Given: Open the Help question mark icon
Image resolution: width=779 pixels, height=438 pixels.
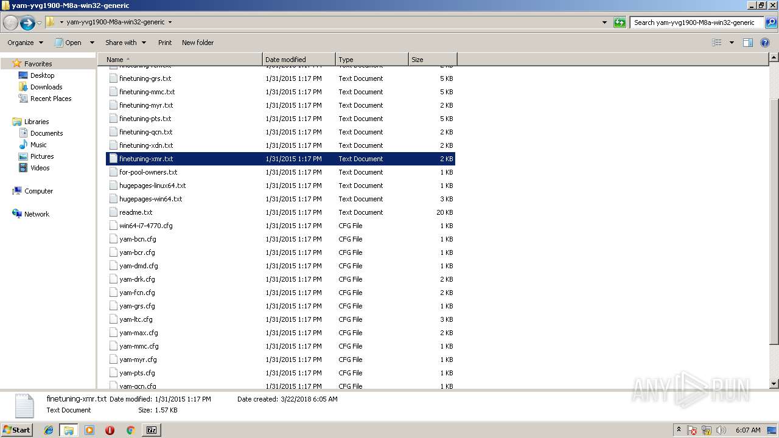Looking at the screenshot, I should pyautogui.click(x=765, y=43).
